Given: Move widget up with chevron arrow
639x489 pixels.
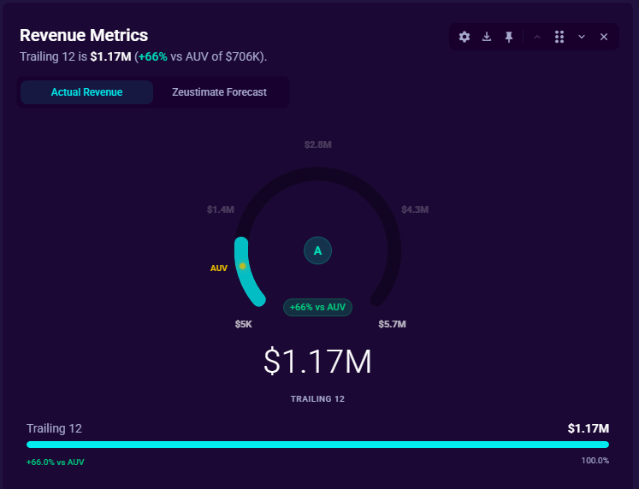Looking at the screenshot, I should pos(537,37).
